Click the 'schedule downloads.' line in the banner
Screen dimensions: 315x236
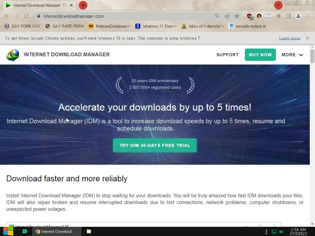(146, 128)
